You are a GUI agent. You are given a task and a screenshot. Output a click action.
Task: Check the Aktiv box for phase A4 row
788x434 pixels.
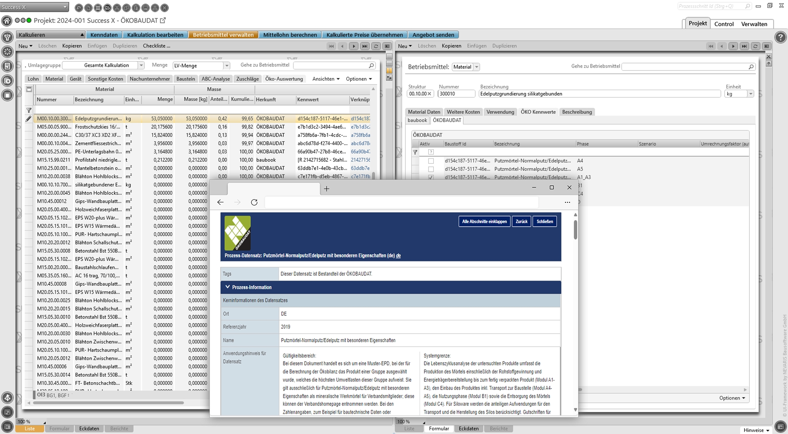coord(431,161)
